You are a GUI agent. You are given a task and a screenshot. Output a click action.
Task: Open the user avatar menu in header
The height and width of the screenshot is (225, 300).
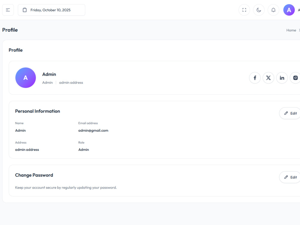point(289,10)
